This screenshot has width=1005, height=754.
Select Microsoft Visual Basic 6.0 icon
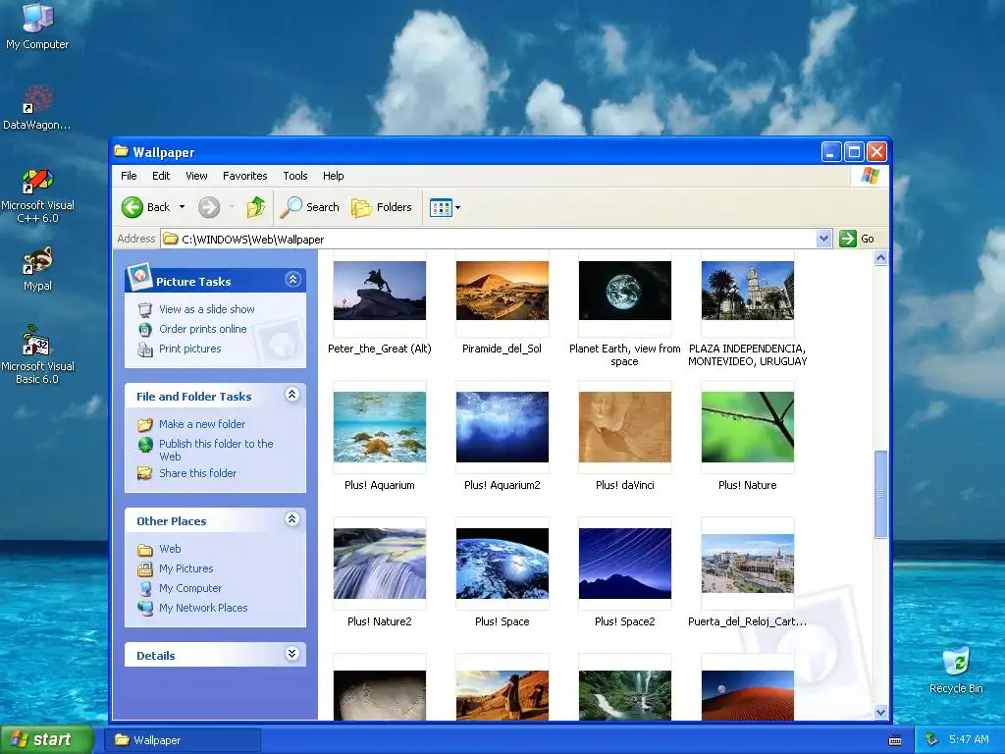point(37,354)
